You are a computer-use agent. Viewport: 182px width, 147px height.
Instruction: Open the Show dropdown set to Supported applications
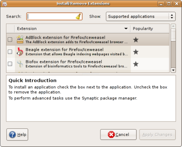tap(141, 16)
